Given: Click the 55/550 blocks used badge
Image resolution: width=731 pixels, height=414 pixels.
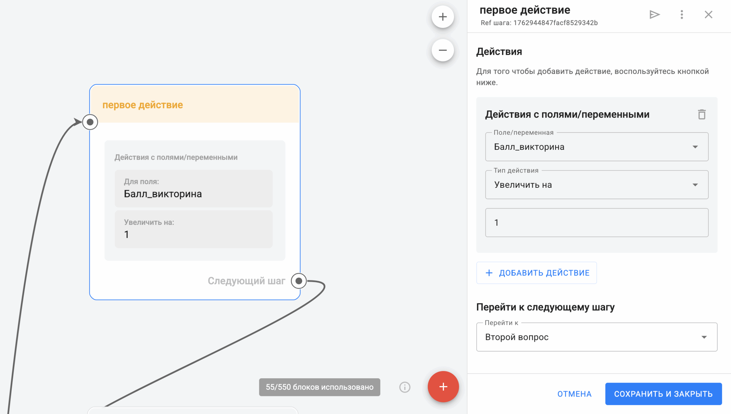Looking at the screenshot, I should tap(319, 387).
